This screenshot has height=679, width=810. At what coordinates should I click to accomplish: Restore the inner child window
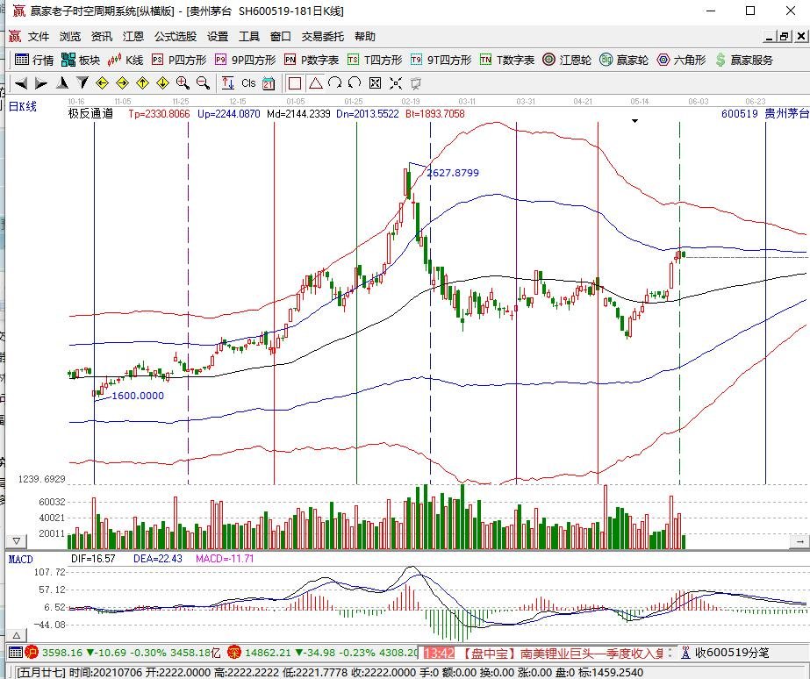point(785,36)
